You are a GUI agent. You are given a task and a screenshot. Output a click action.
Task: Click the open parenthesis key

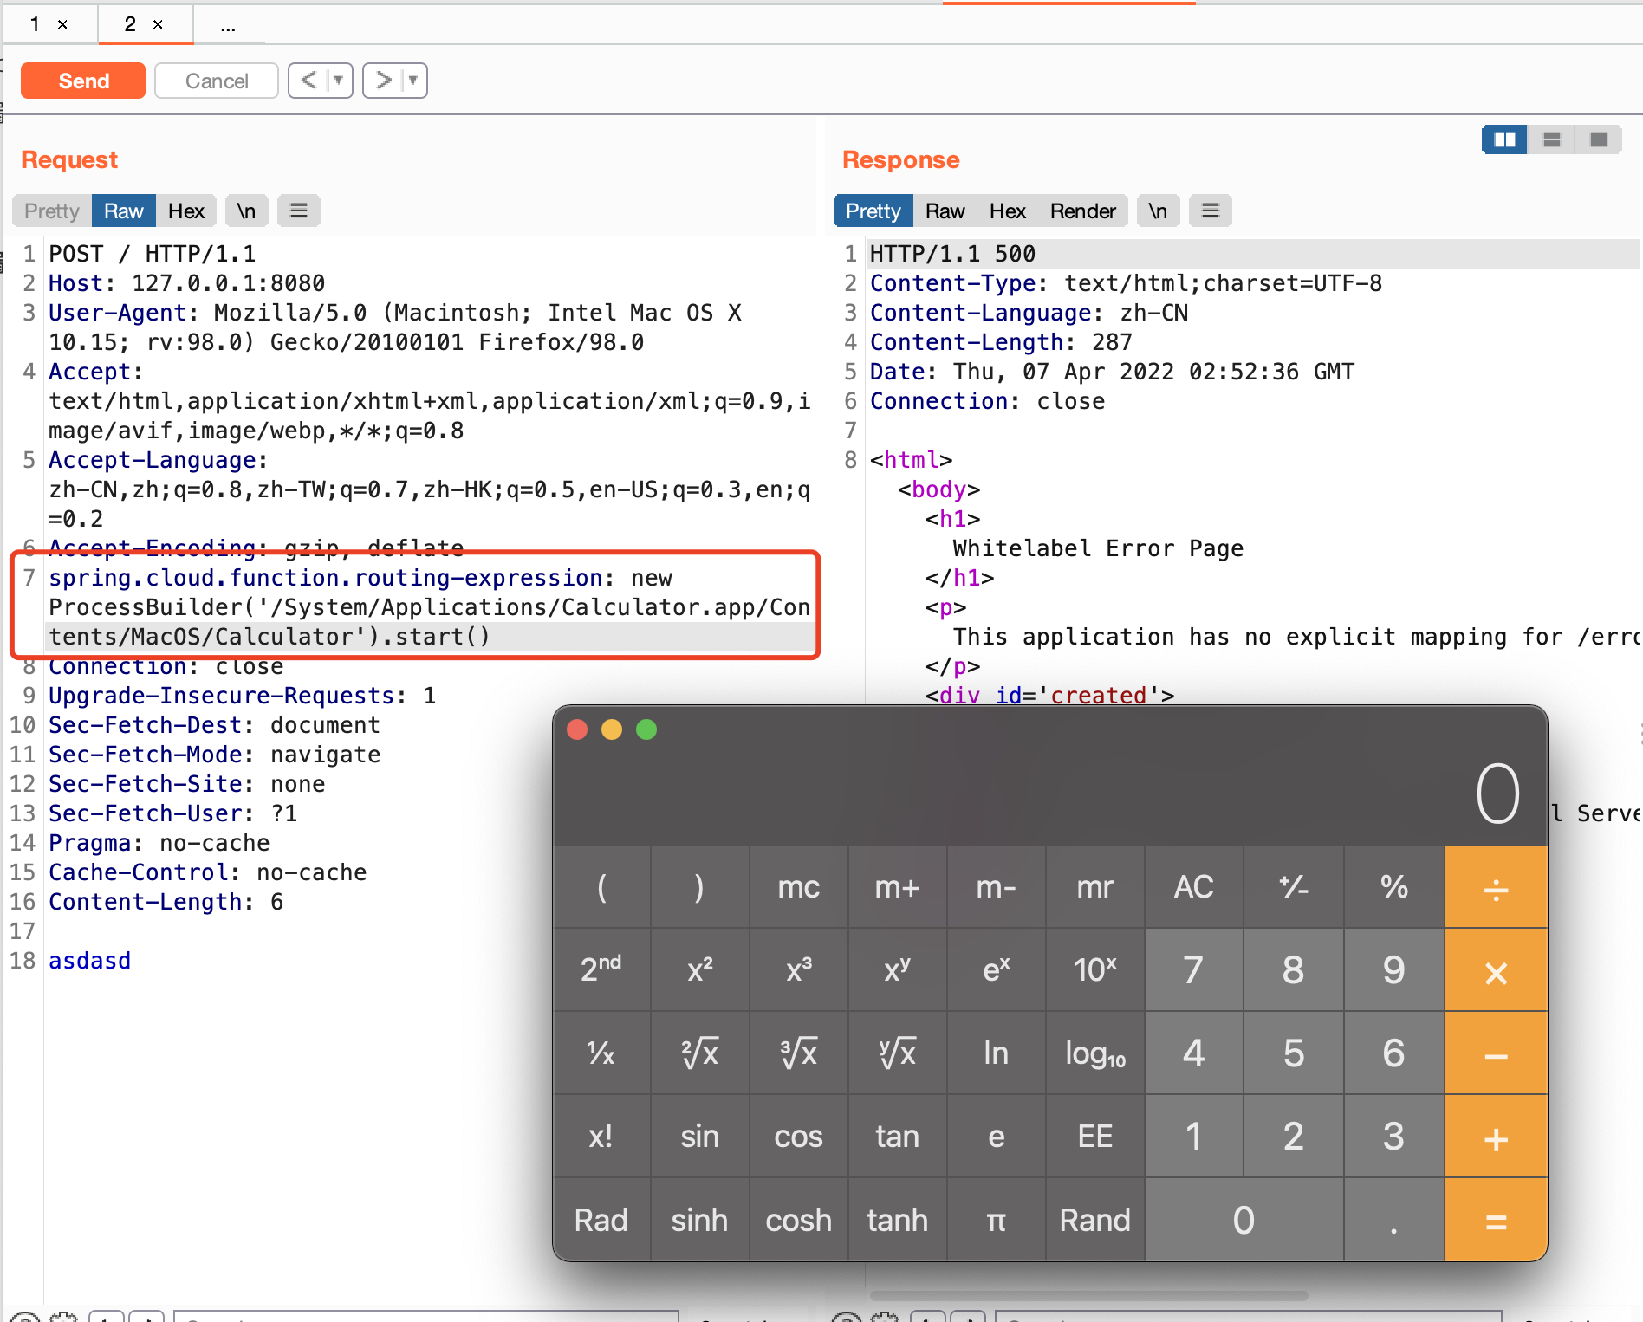(x=601, y=886)
